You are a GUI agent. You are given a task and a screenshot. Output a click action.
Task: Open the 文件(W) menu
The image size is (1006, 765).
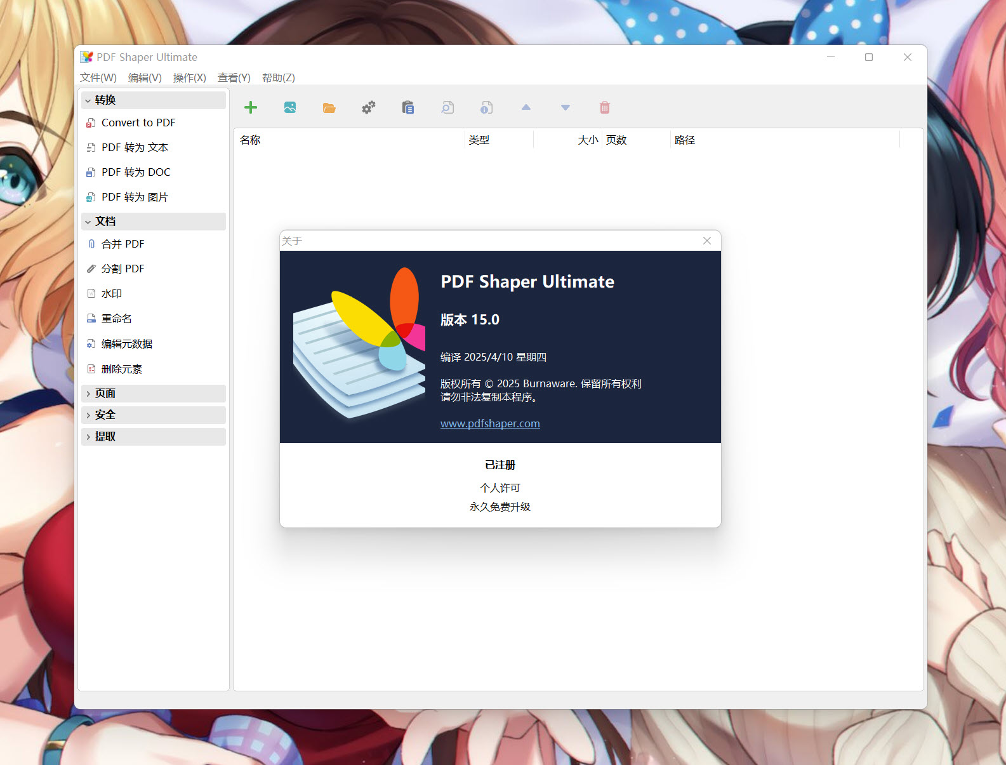click(98, 77)
